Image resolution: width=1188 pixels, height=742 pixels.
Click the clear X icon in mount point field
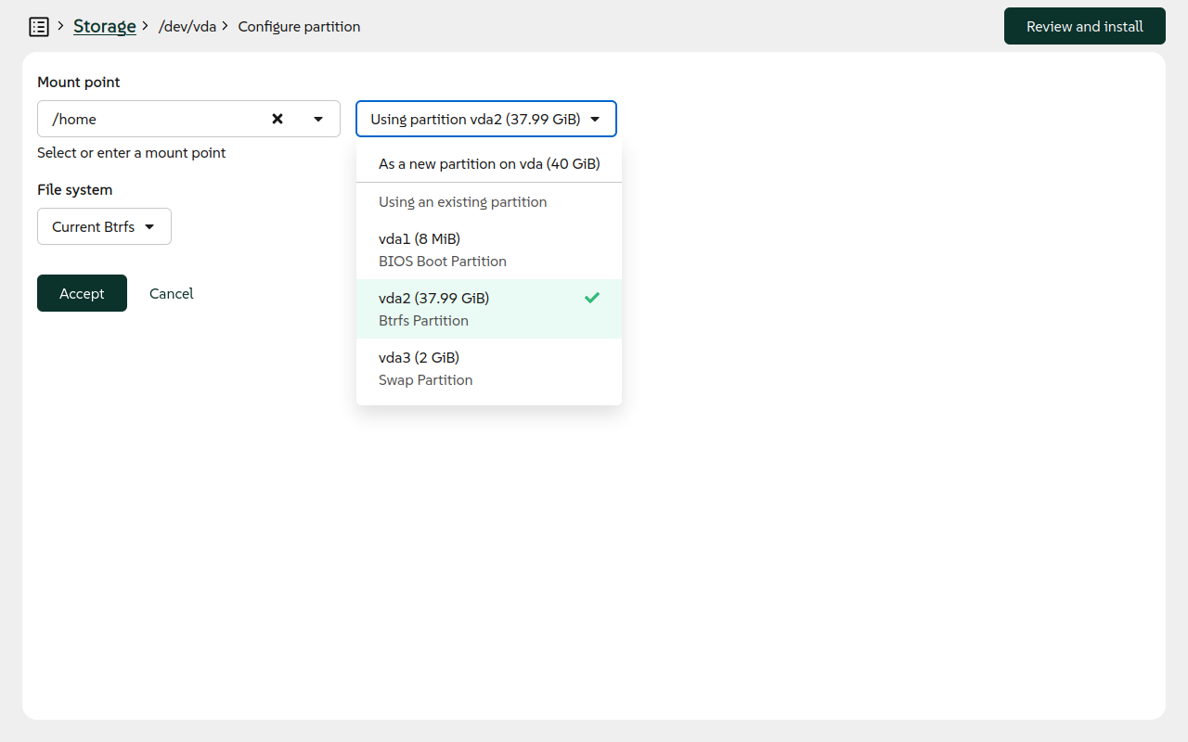click(277, 119)
